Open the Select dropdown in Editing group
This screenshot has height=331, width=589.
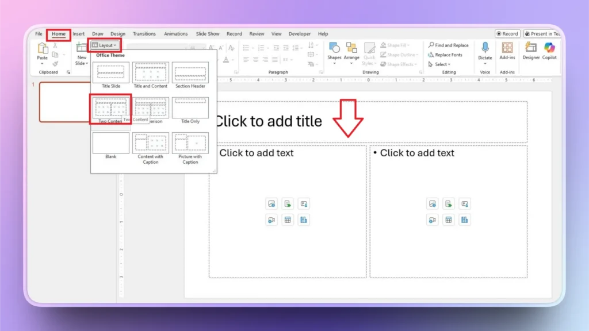[440, 64]
